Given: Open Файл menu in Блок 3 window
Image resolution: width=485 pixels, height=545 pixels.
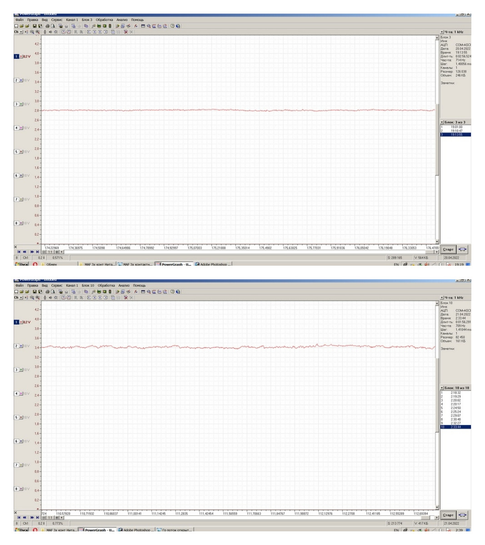Looking at the screenshot, I should pos(19,20).
